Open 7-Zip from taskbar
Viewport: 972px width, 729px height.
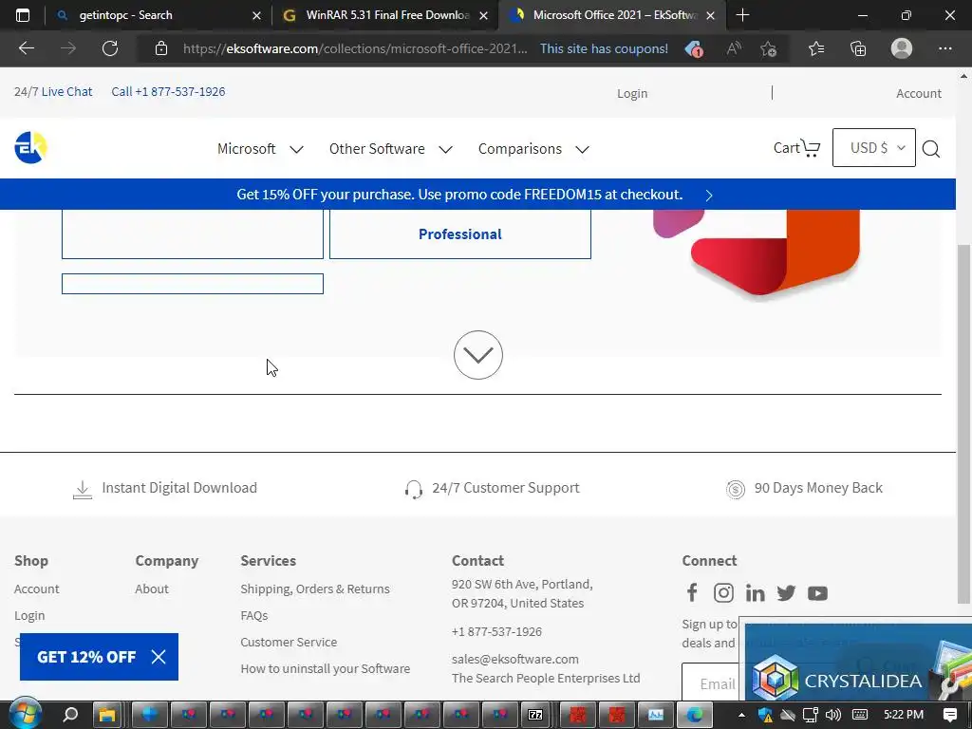[x=535, y=715]
